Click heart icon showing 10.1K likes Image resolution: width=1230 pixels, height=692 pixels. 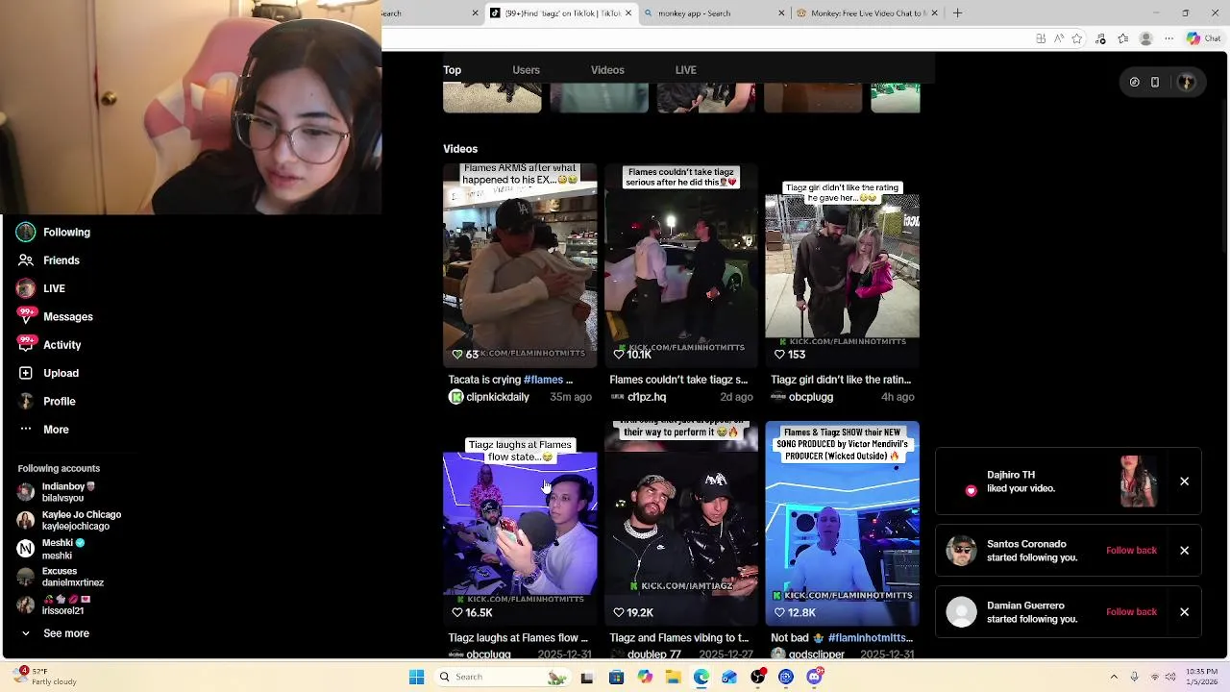[619, 355]
